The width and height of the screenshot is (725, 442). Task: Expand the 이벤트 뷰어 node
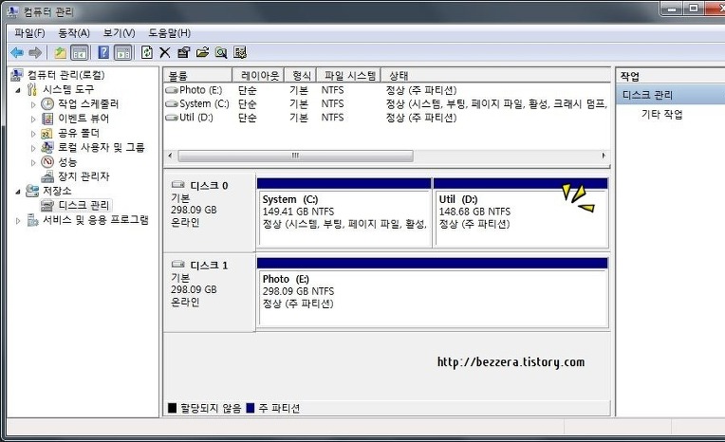point(33,120)
